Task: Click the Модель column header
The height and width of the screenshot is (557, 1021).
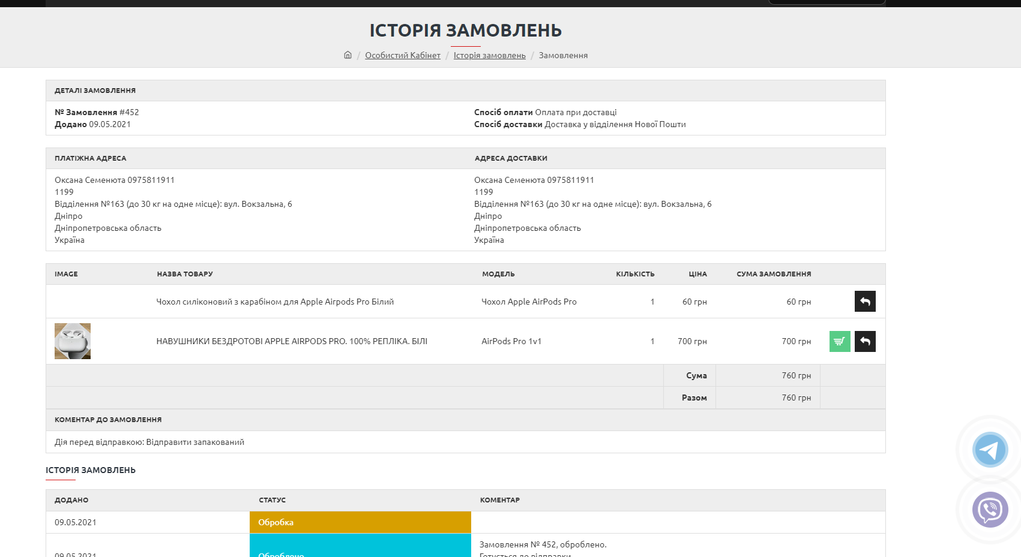Action: (x=498, y=274)
